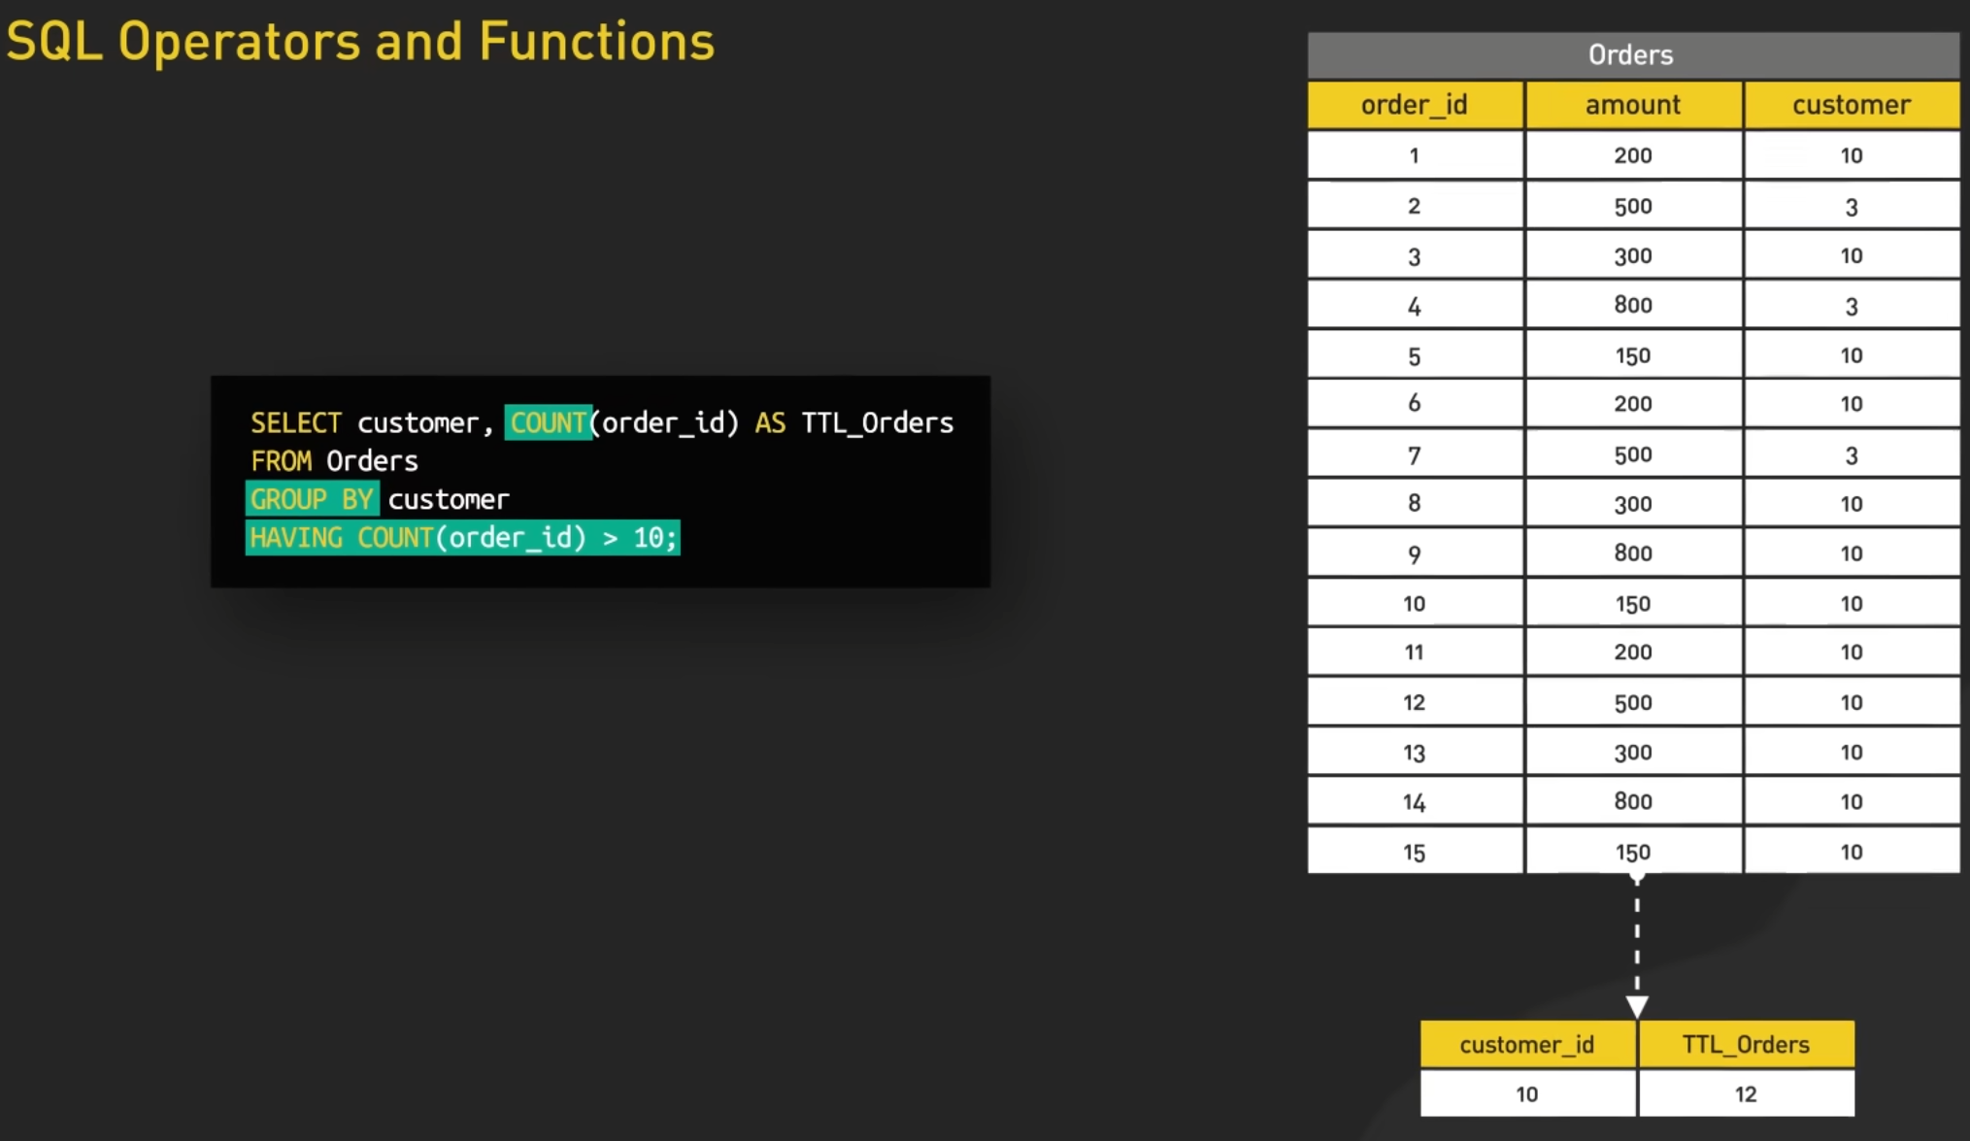Click order_id cell '7'
Screen dimensions: 1970x1141
tap(1415, 454)
